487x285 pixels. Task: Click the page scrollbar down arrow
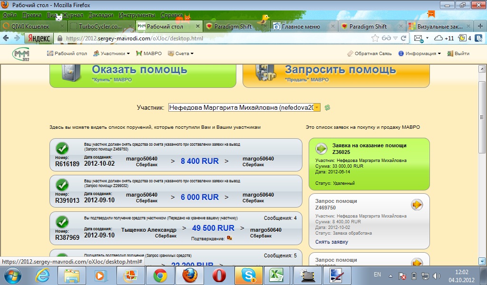(x=482, y=261)
